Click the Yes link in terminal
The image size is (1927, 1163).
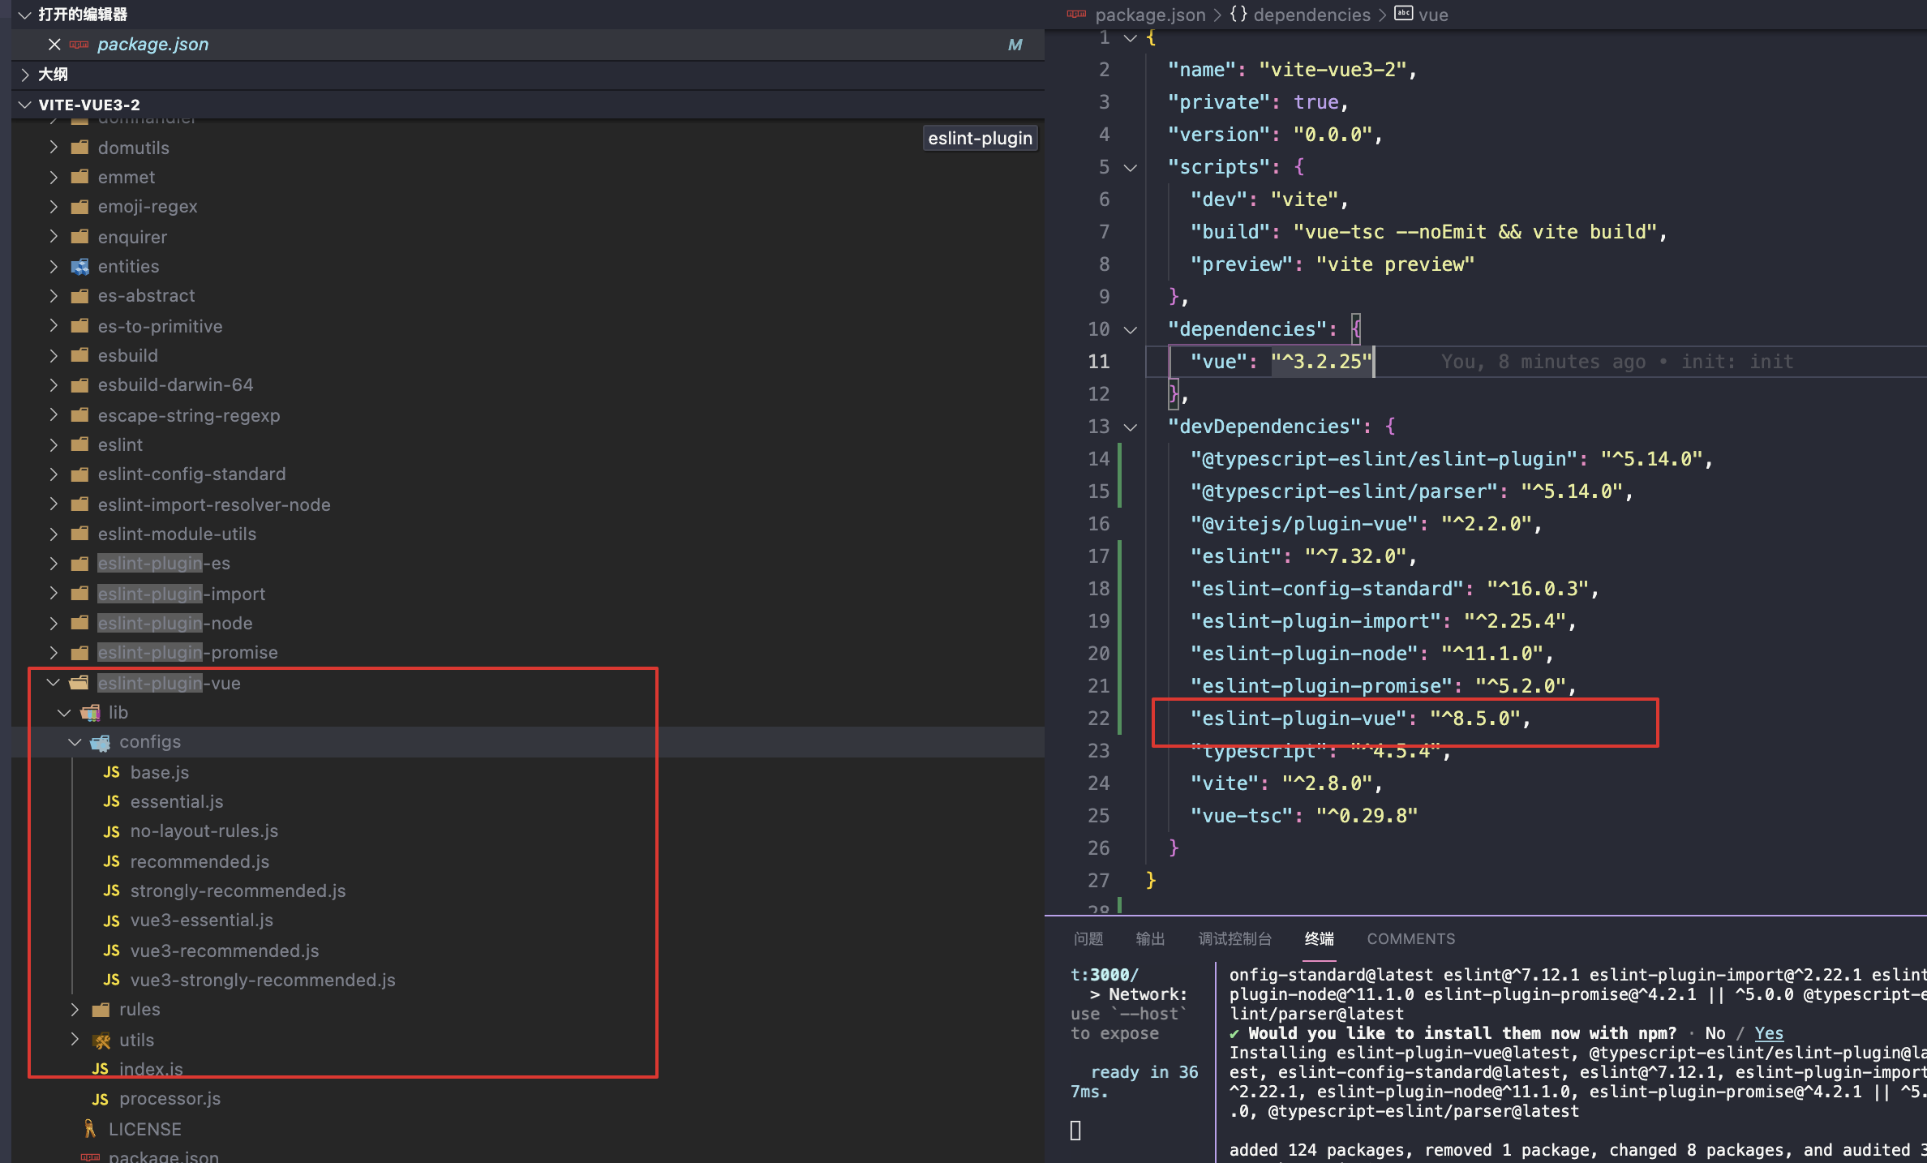tap(1769, 1033)
